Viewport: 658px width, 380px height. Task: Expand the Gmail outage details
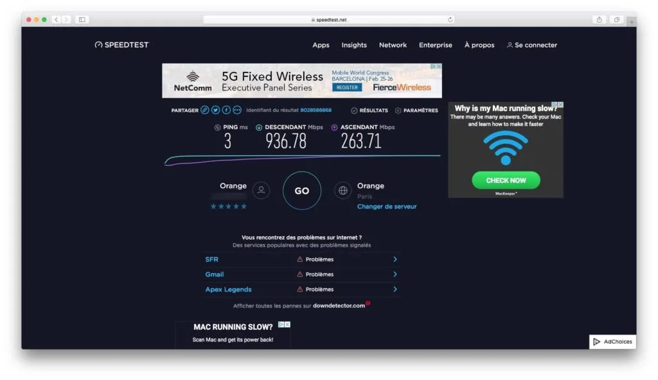[x=396, y=274]
